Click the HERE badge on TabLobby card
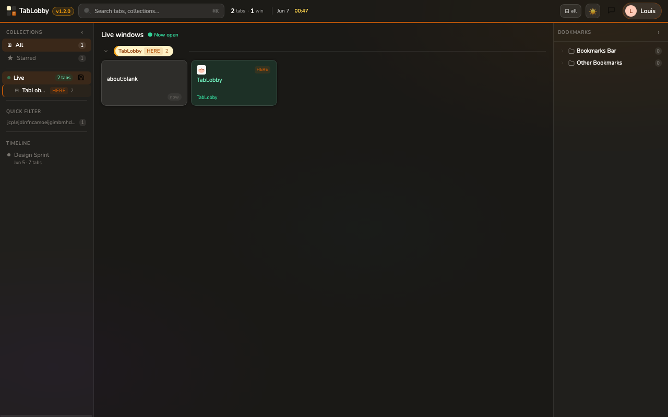This screenshot has height=417, width=668. pos(262,69)
